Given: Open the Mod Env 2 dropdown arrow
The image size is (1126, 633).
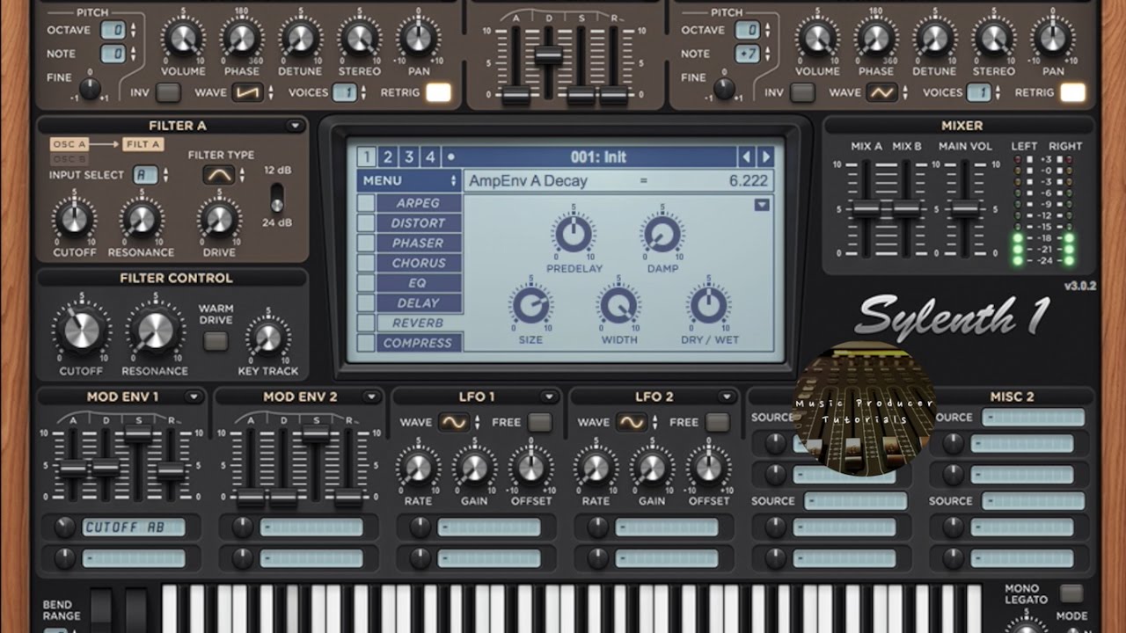Looking at the screenshot, I should (371, 397).
